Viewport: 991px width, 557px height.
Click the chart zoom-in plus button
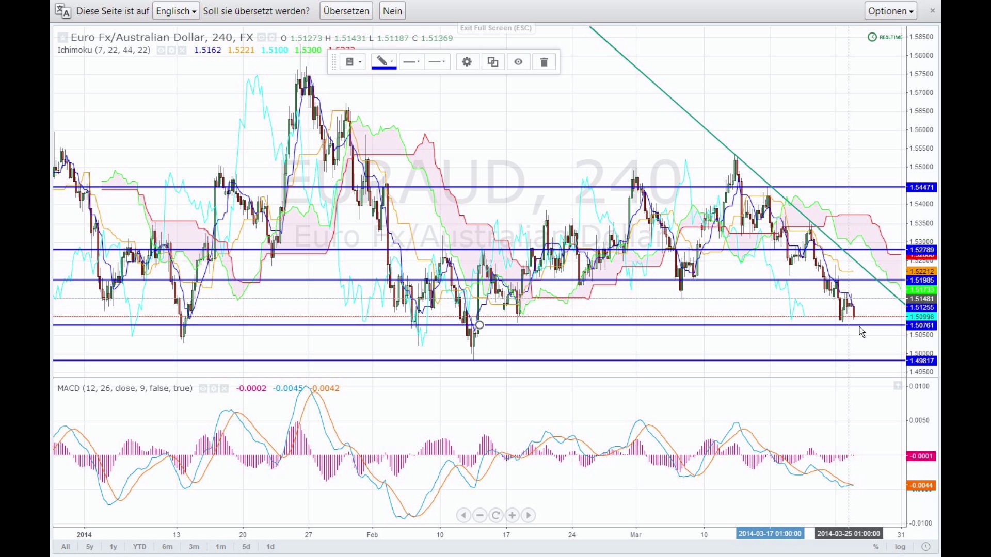[512, 515]
